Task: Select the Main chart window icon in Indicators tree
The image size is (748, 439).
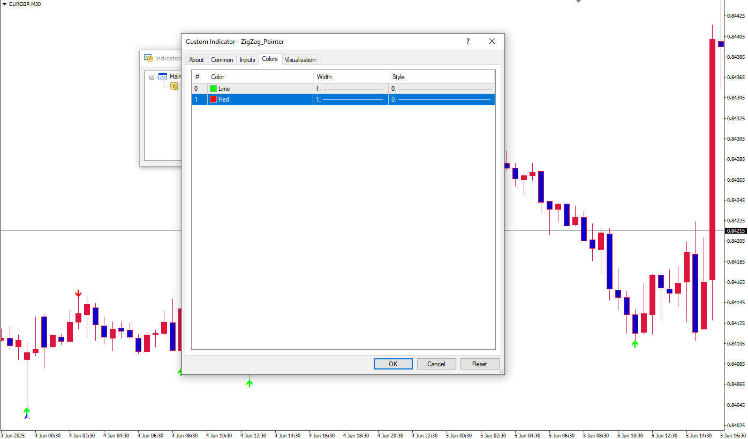Action: tap(163, 76)
